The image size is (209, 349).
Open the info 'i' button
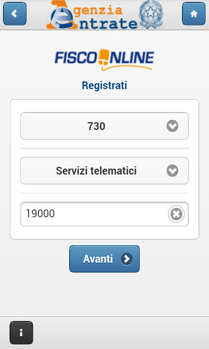pos(21,332)
